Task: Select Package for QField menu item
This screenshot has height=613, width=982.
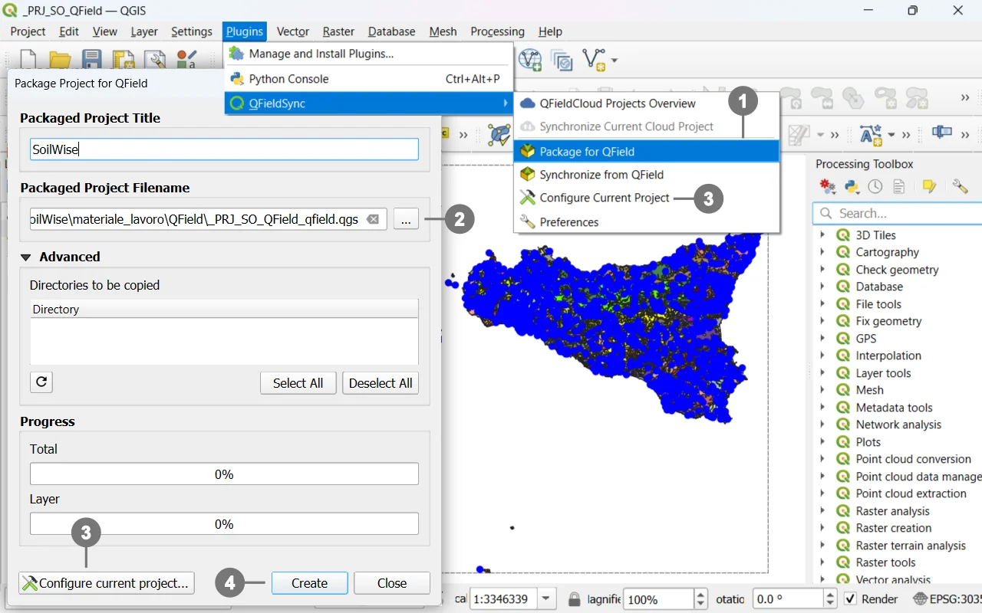Action: pyautogui.click(x=586, y=152)
